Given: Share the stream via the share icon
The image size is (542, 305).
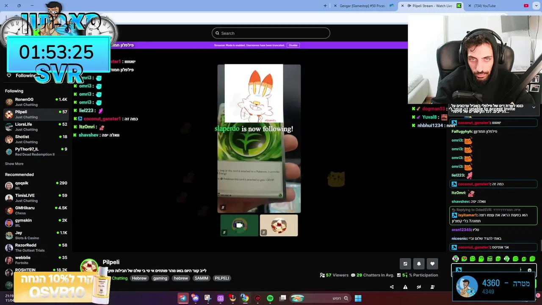Looking at the screenshot, I should pyautogui.click(x=392, y=287).
